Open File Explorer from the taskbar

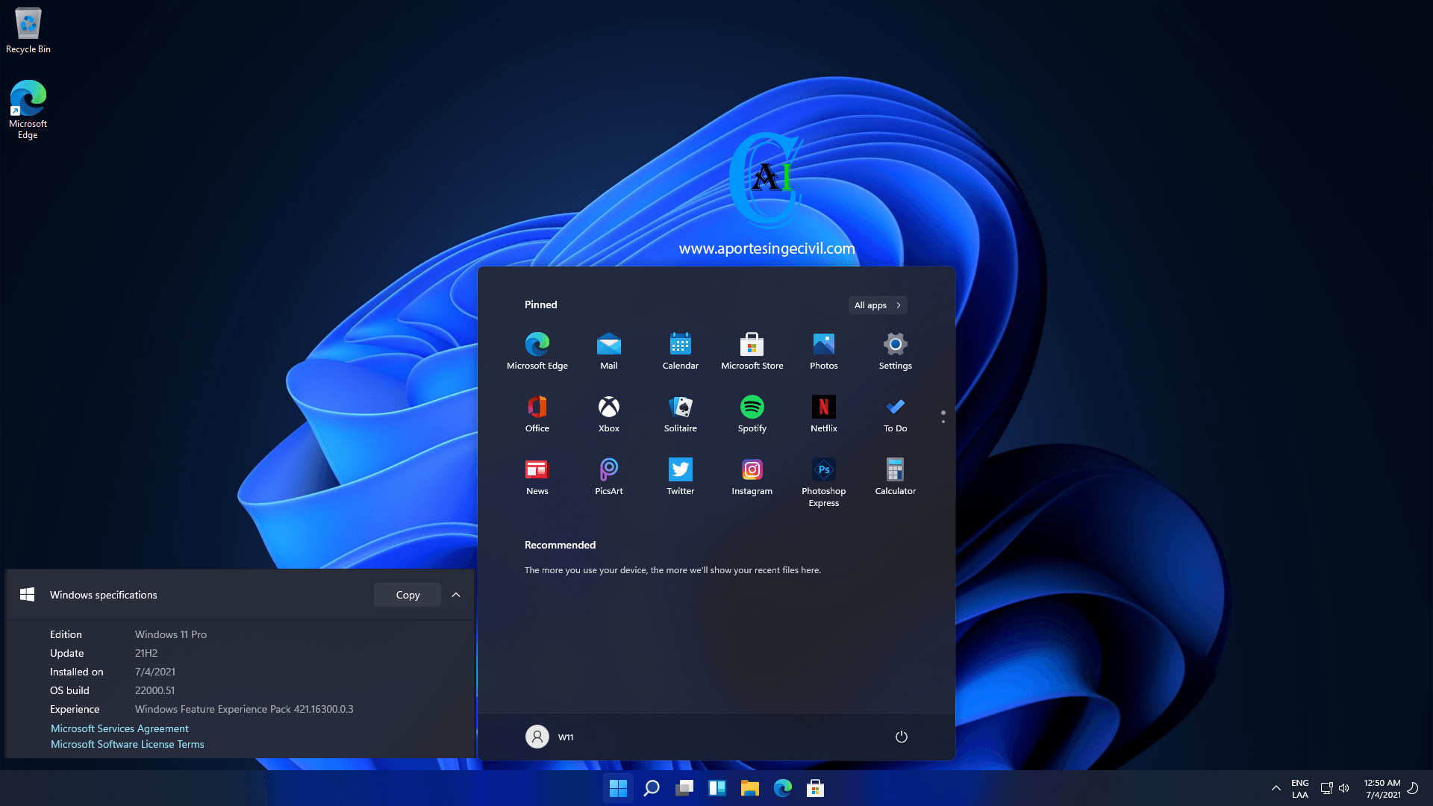click(x=749, y=787)
